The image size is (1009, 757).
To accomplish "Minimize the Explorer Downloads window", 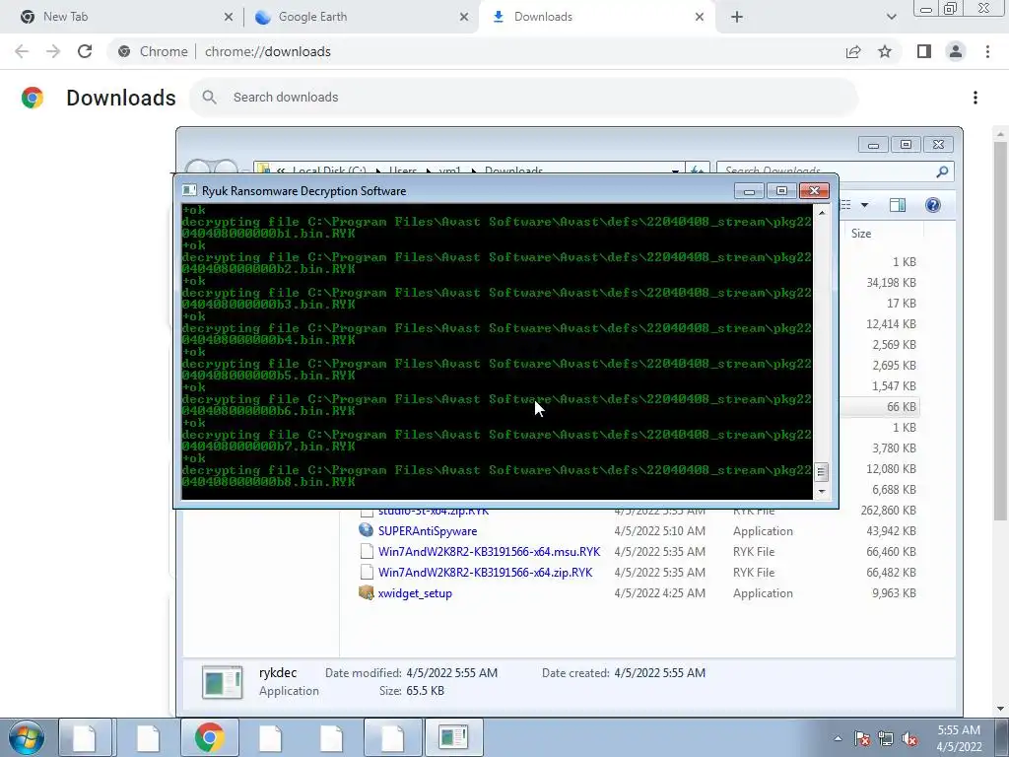I will click(x=873, y=145).
